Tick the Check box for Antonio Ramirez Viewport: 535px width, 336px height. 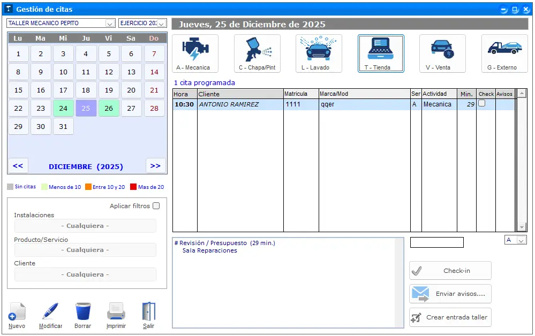481,103
